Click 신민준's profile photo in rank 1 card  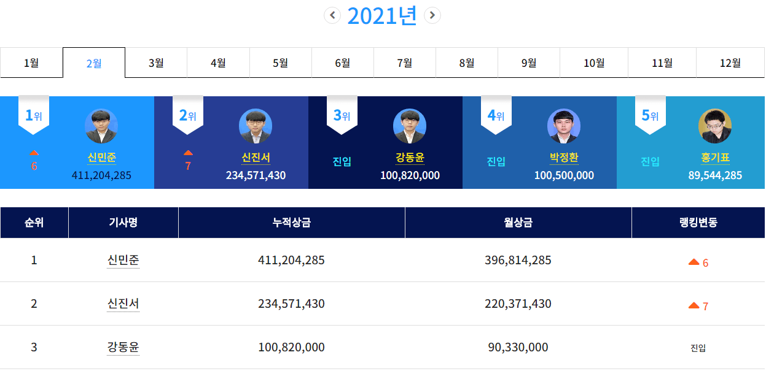[x=101, y=126]
